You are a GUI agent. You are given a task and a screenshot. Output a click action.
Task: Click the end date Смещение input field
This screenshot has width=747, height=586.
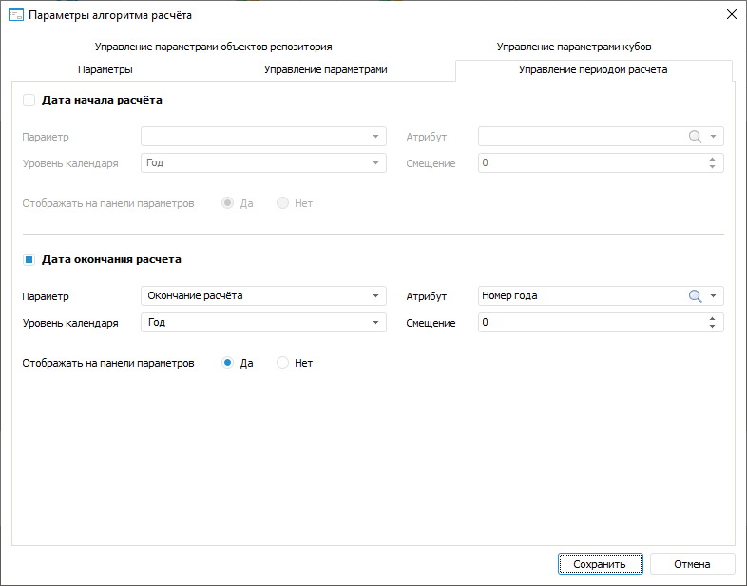pos(589,323)
